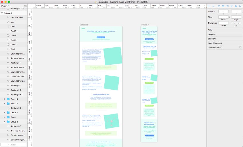Open the Page 1 dropdown
Image resolution: width=243 pixels, height=147 pixels.
[5, 6]
